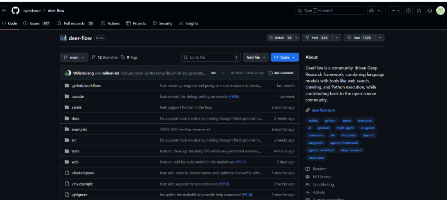Viewport: 447px width, 200px height.
Task: Open the Watch notifications dropdown
Action: pos(283,38)
